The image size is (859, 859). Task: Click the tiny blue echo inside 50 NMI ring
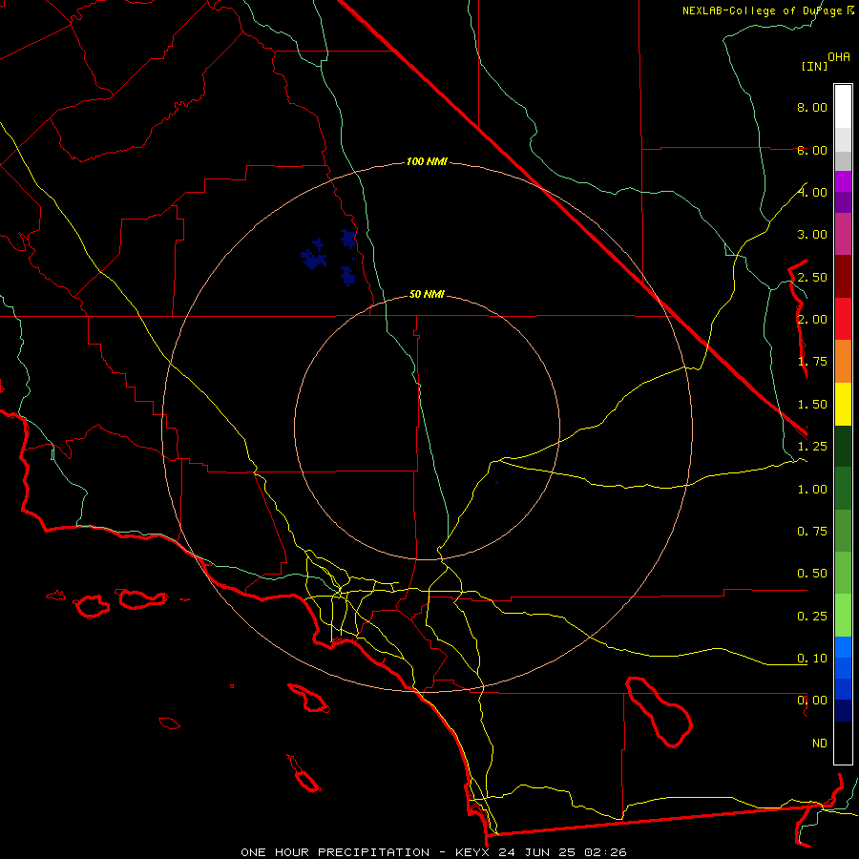point(496,482)
